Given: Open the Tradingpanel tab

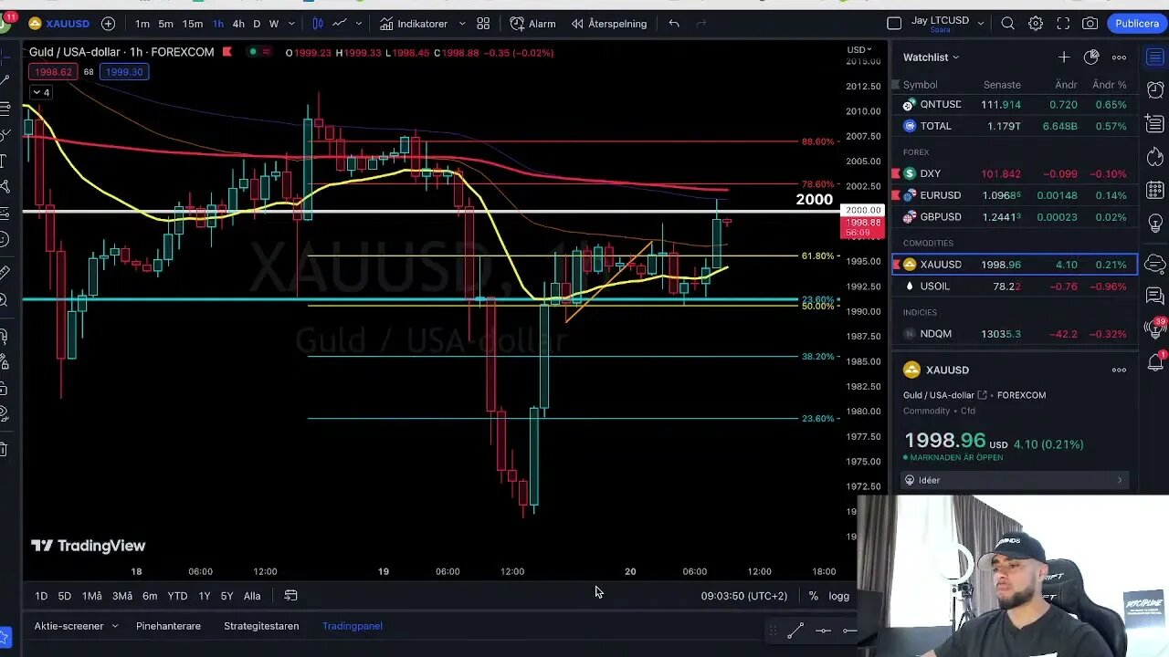Looking at the screenshot, I should [x=353, y=626].
